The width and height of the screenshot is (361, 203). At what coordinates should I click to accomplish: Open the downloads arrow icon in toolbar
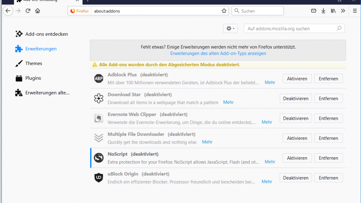(323, 11)
